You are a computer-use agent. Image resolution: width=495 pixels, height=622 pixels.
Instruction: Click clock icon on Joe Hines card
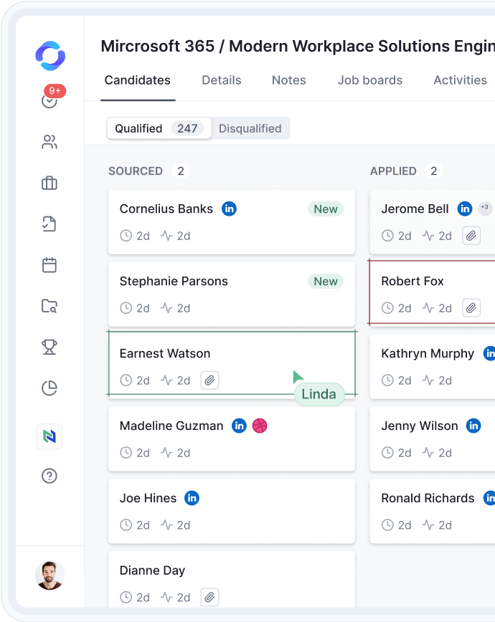126,525
